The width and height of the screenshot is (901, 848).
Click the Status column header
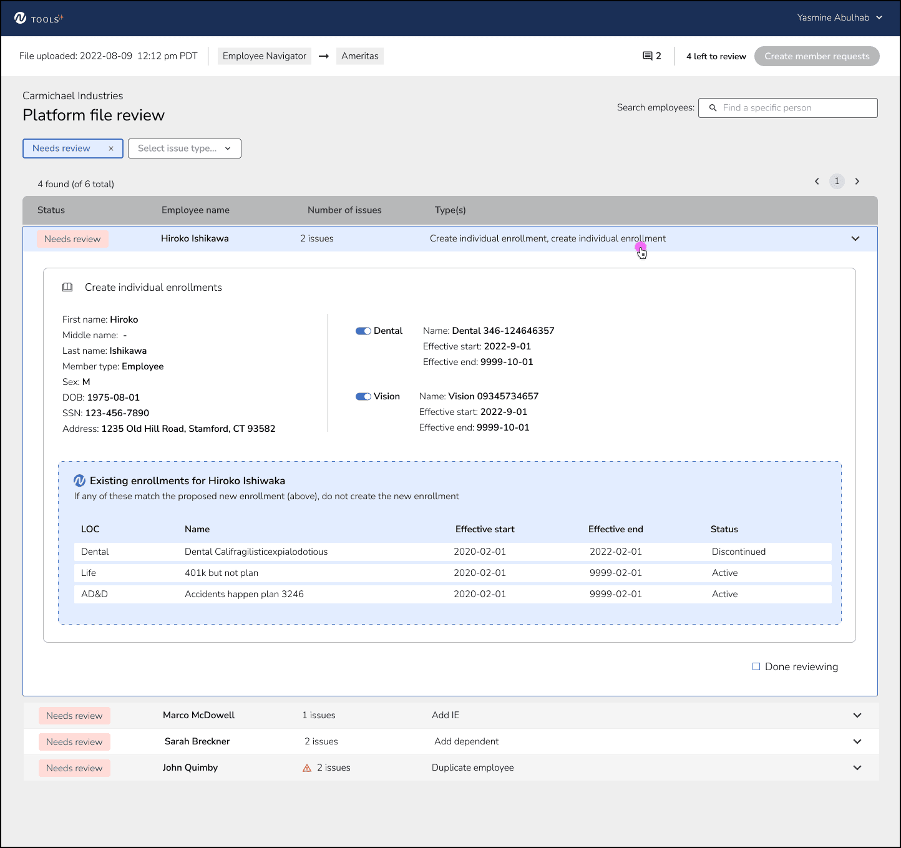click(x=51, y=210)
